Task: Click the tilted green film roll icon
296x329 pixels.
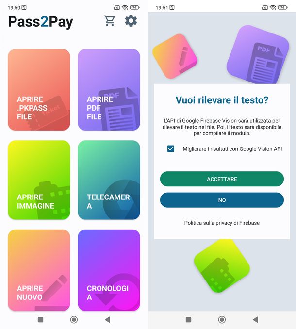Action: pos(222,266)
